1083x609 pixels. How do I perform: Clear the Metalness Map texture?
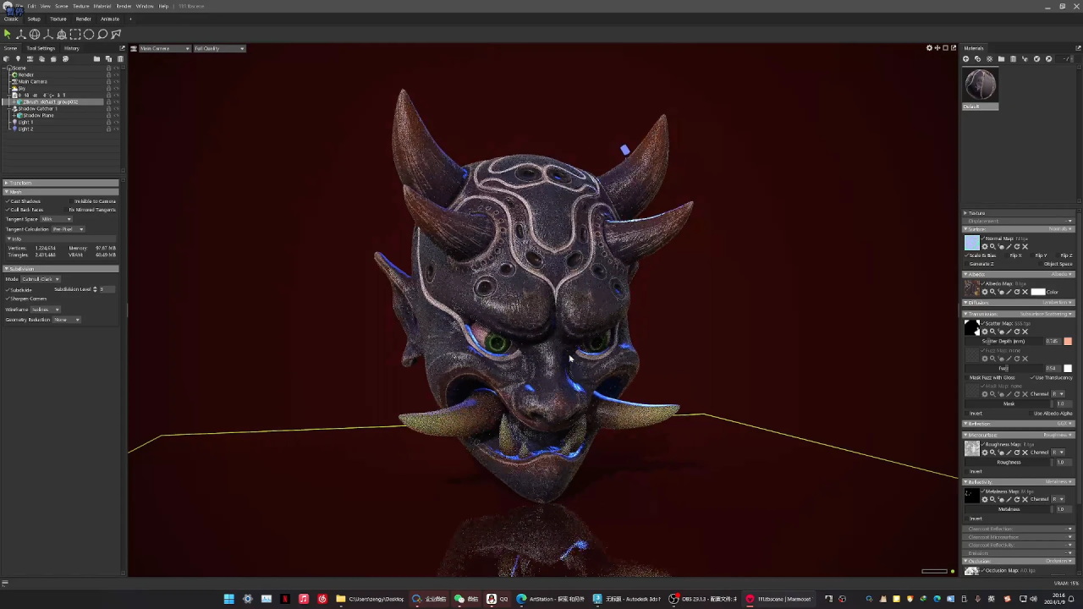point(1025,499)
